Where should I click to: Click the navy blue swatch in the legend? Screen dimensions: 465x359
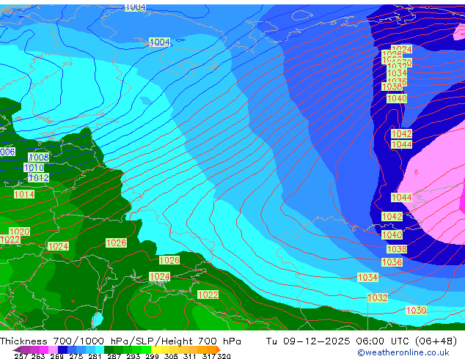pyautogui.click(x=62, y=349)
